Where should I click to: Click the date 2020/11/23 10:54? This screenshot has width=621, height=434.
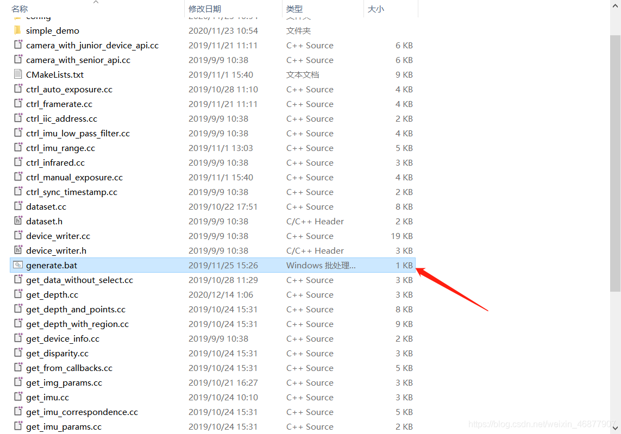click(x=223, y=31)
